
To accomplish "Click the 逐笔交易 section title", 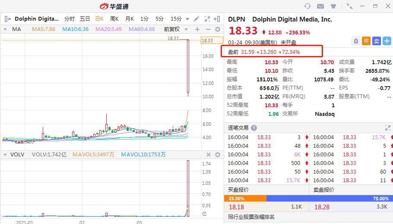I will click(238, 128).
